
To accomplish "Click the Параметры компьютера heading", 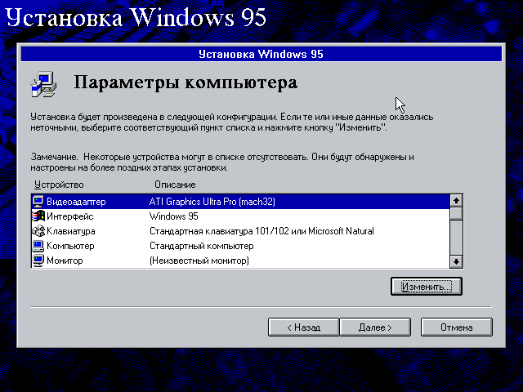I will (x=186, y=82).
